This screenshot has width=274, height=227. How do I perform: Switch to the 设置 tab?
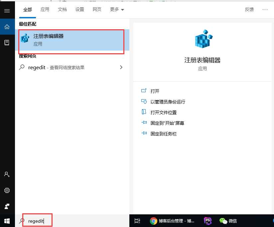click(x=80, y=9)
